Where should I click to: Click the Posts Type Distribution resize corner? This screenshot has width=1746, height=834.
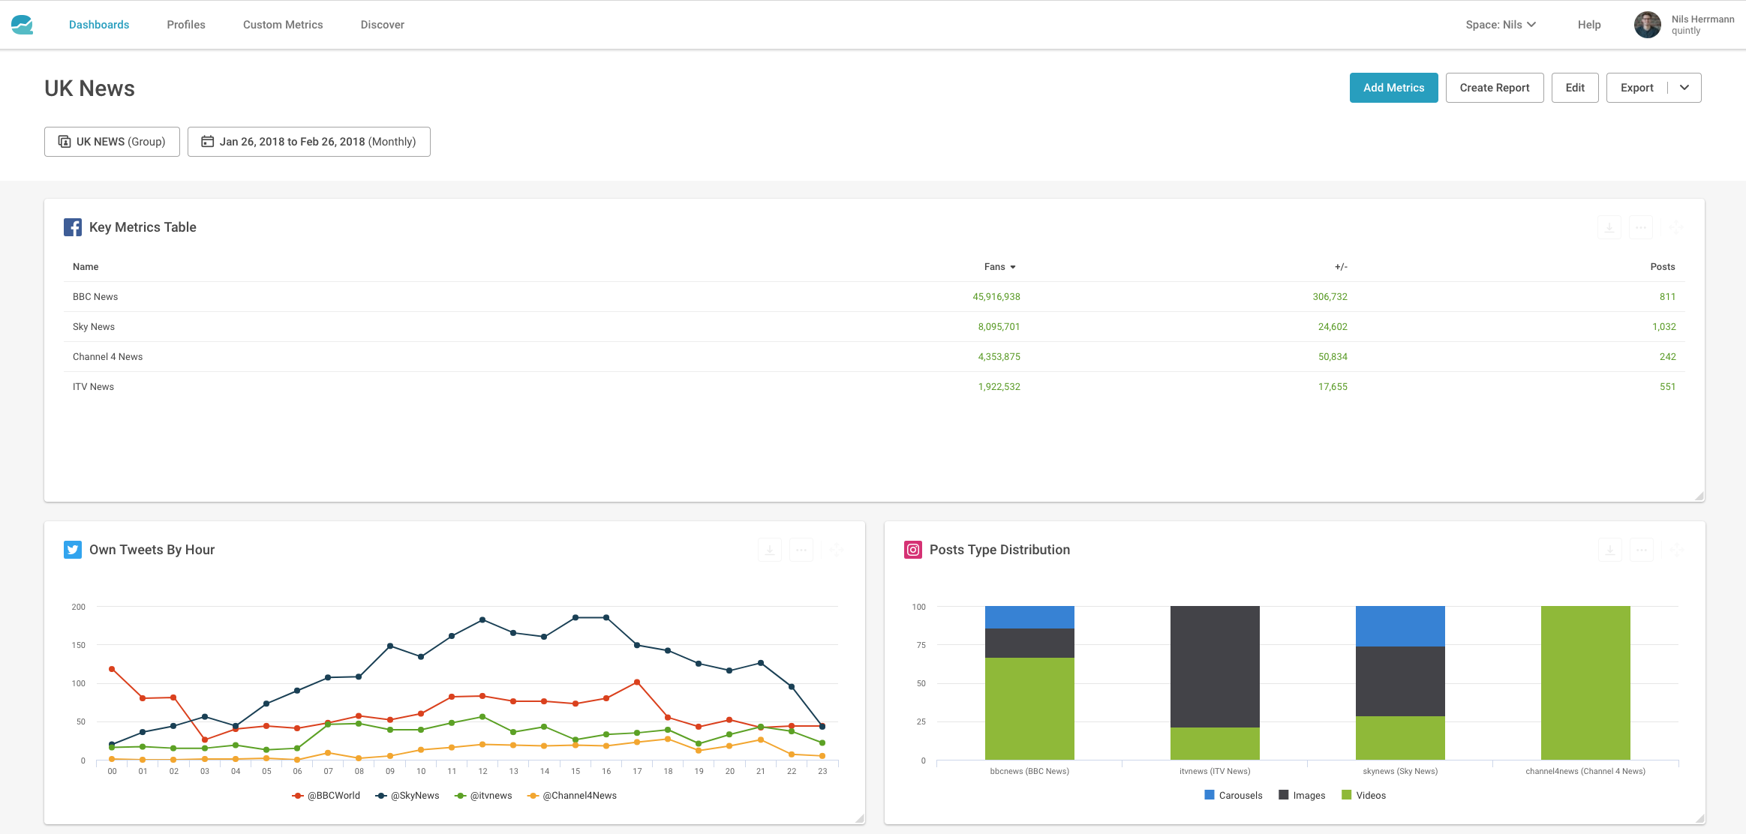(1700, 818)
